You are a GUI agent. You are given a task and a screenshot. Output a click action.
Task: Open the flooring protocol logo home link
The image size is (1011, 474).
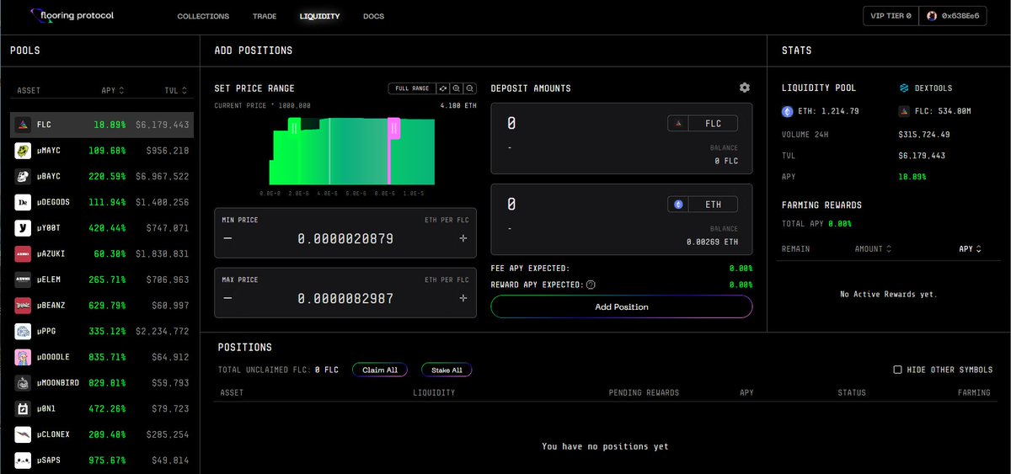(71, 15)
